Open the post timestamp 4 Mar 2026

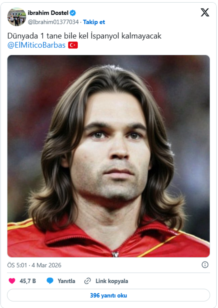pos(47,265)
